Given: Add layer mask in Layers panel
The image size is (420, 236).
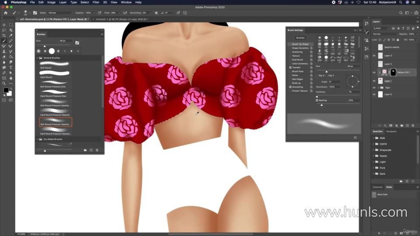Looking at the screenshot, I should point(391,125).
